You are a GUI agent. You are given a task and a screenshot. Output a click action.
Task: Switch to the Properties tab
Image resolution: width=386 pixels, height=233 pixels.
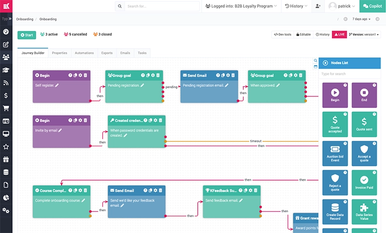coord(59,53)
